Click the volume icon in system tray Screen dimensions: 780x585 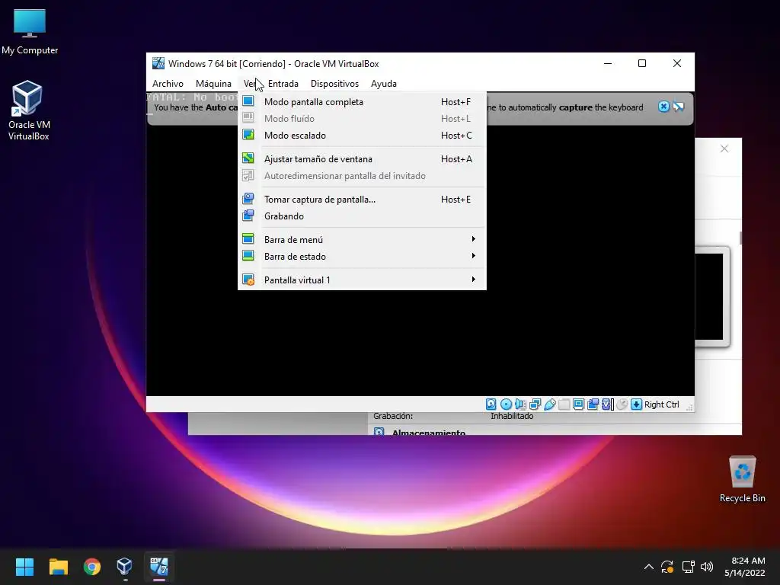(x=706, y=567)
